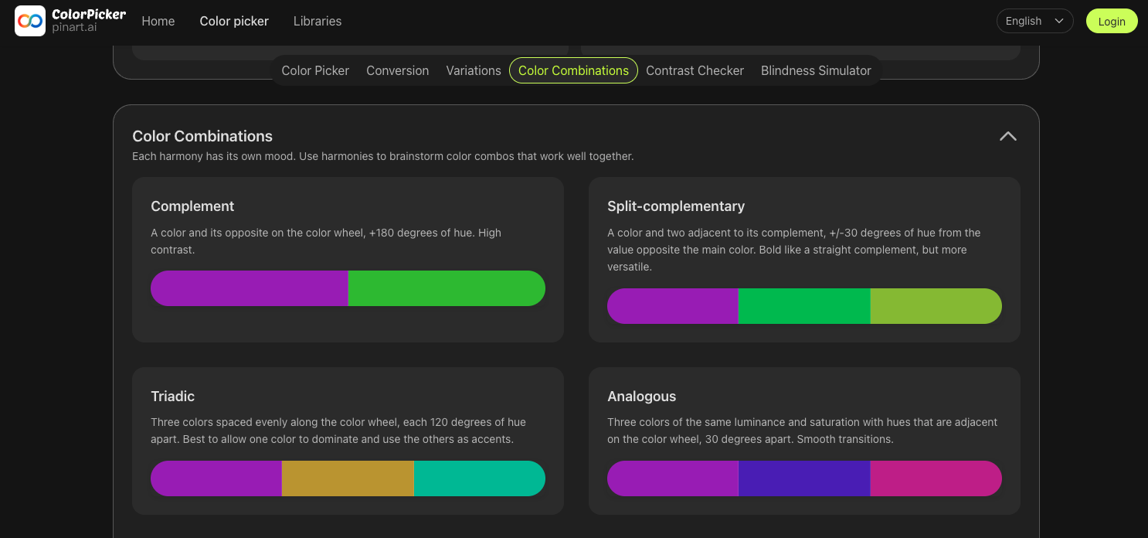The height and width of the screenshot is (538, 1148).
Task: Select the lime color in Split-complementary bar
Action: pos(936,306)
